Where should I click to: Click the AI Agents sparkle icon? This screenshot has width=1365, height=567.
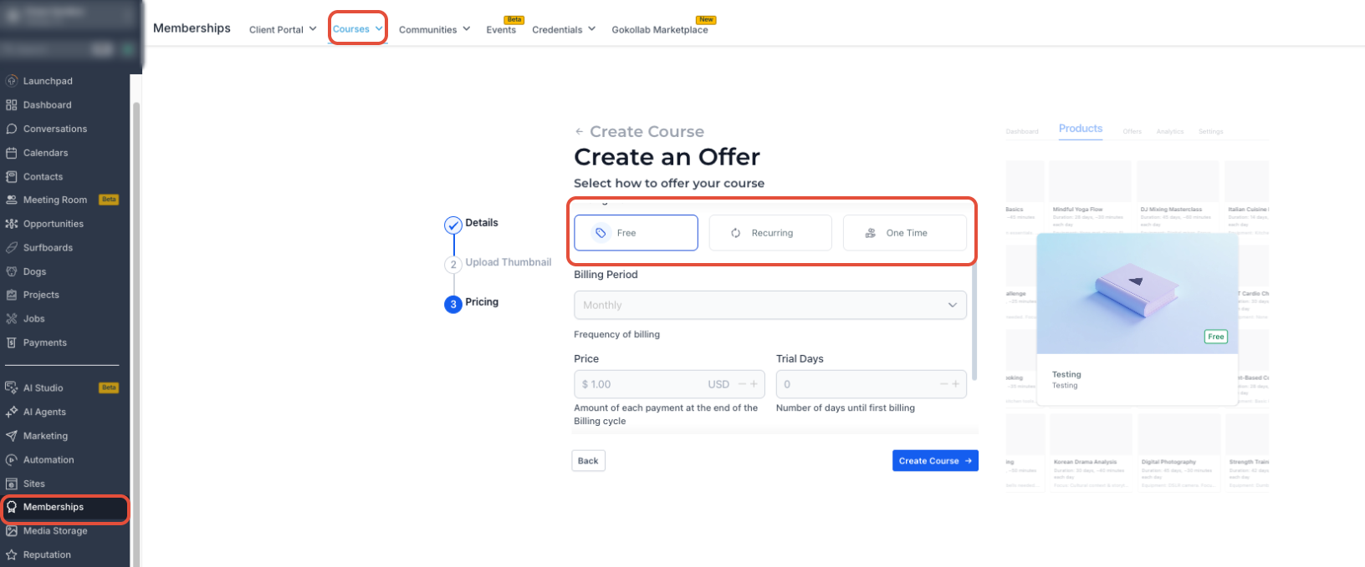point(12,412)
